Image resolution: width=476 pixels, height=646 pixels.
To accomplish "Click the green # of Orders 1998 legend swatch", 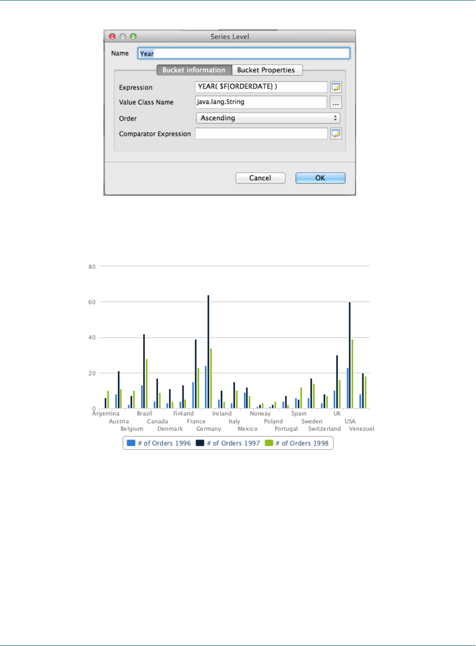I will [x=269, y=443].
